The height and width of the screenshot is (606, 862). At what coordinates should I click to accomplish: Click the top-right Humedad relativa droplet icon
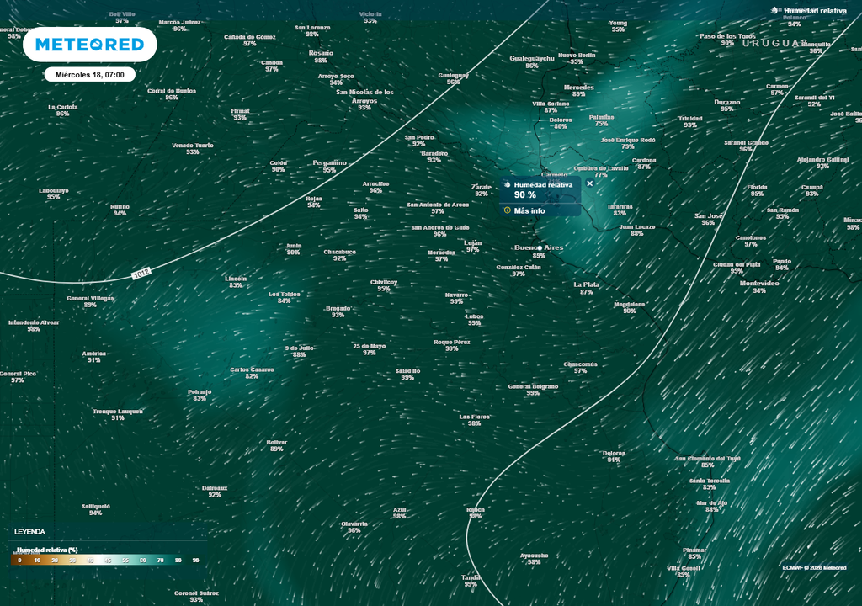coord(775,11)
